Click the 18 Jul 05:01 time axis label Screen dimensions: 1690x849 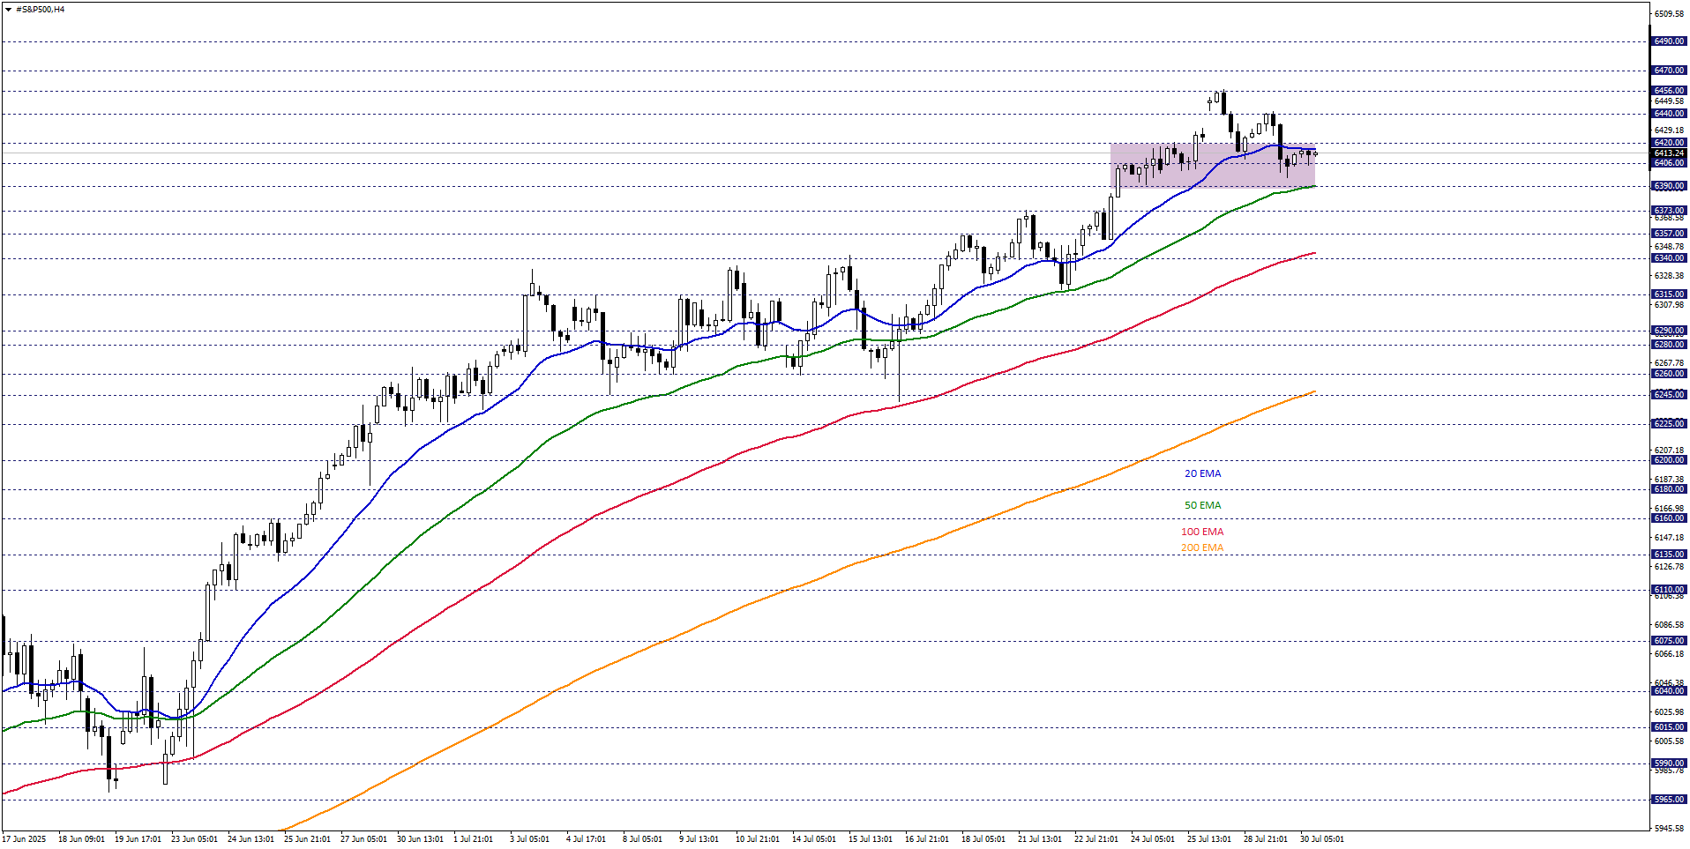[983, 839]
